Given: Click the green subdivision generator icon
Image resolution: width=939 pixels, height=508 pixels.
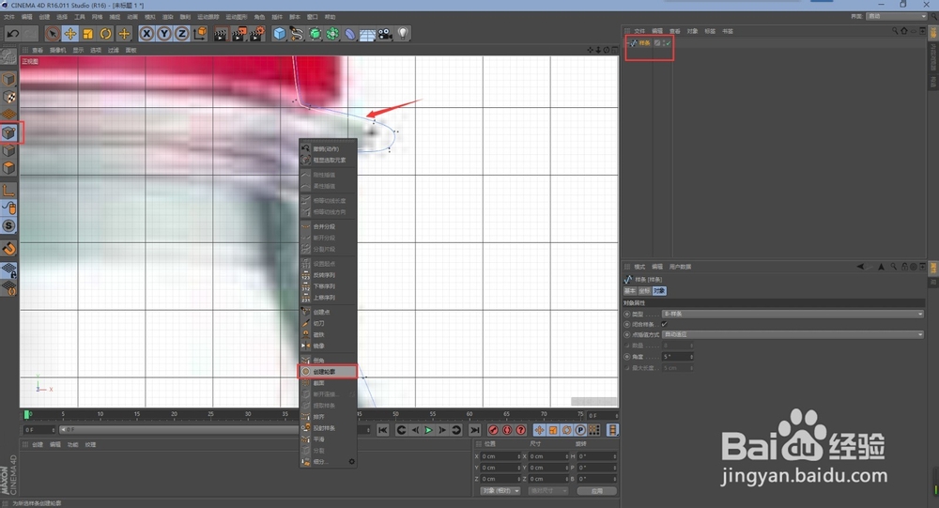Looking at the screenshot, I should (x=315, y=34).
